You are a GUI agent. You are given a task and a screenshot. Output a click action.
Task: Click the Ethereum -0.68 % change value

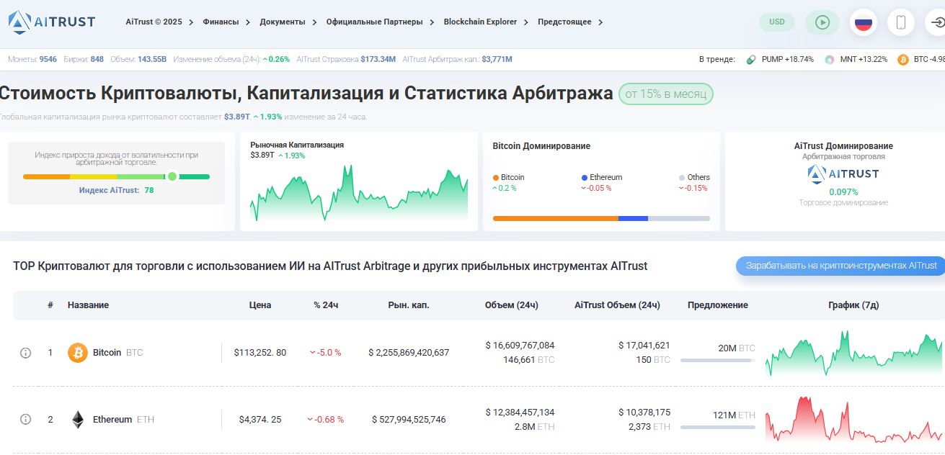point(325,420)
